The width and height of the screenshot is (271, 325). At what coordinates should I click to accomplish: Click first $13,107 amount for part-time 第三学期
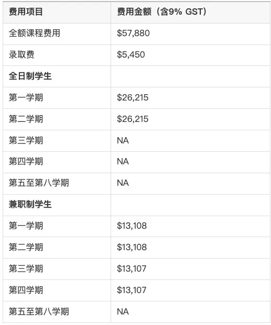132,269
